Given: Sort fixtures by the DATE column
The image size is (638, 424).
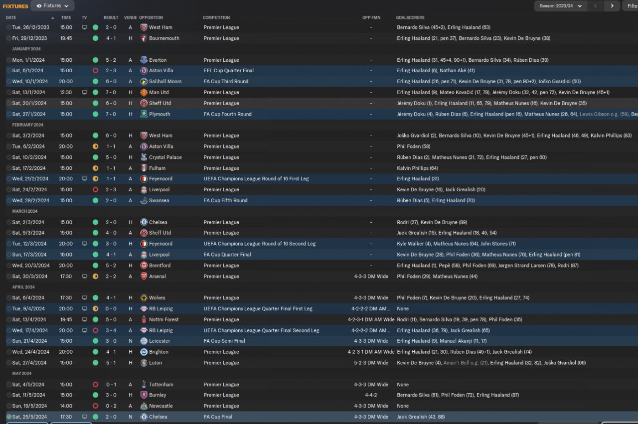Looking at the screenshot, I should [x=11, y=17].
